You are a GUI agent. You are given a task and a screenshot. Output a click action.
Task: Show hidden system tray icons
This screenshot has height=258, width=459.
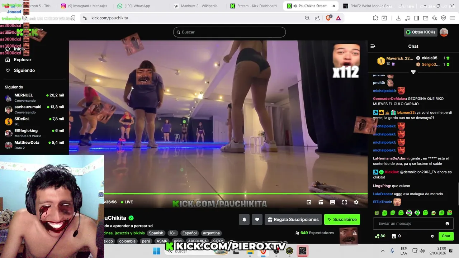coord(383,251)
